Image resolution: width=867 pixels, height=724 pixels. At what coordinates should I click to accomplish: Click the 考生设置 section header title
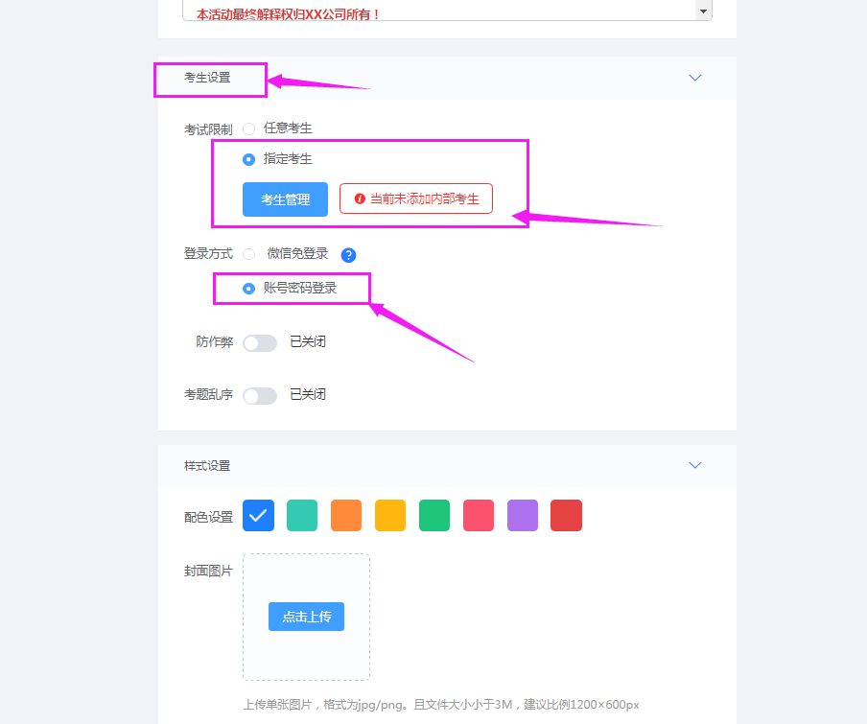click(x=207, y=78)
